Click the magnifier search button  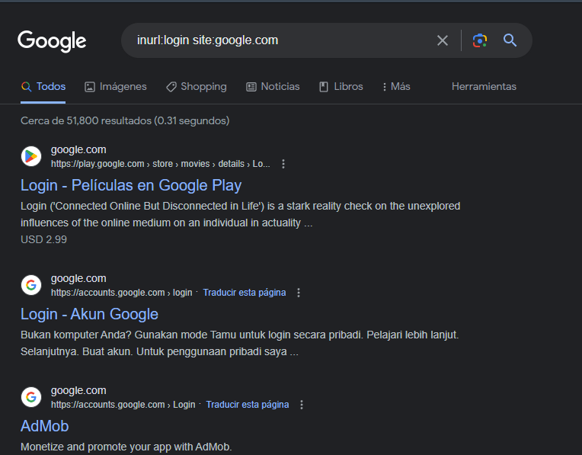pos(510,40)
